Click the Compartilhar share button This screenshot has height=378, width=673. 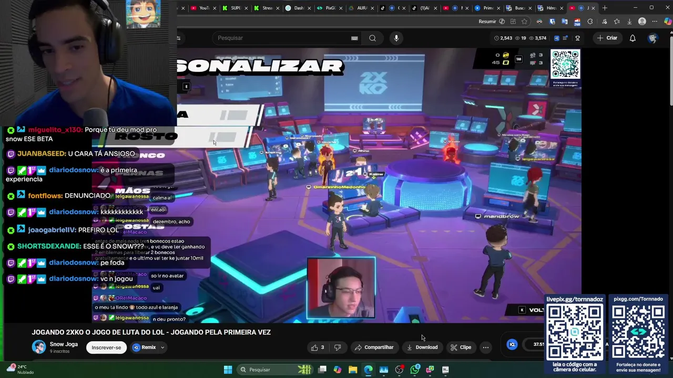click(x=374, y=347)
